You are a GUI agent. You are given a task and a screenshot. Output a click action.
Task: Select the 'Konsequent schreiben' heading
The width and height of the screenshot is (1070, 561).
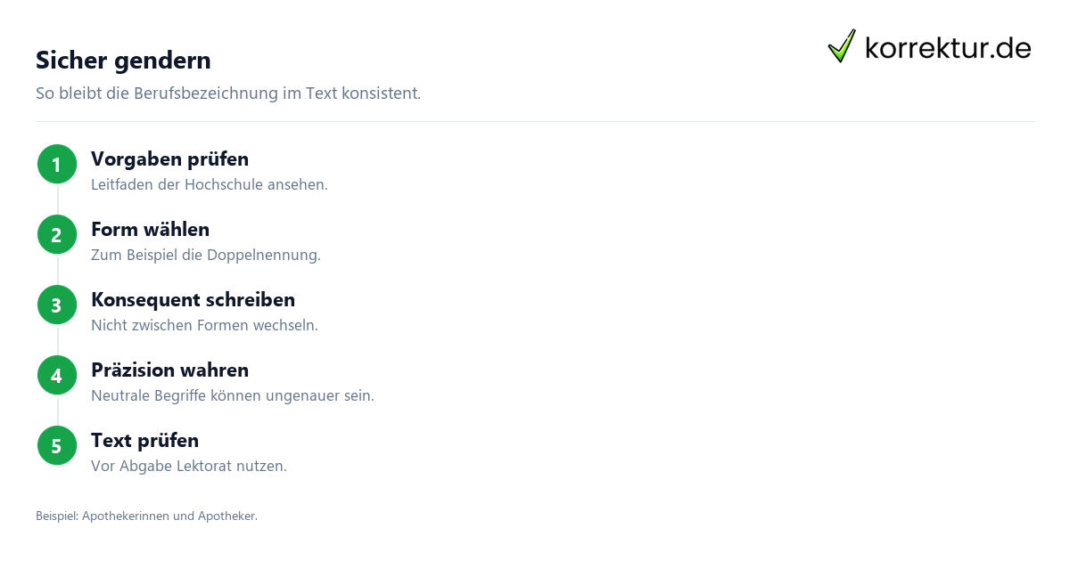point(193,300)
